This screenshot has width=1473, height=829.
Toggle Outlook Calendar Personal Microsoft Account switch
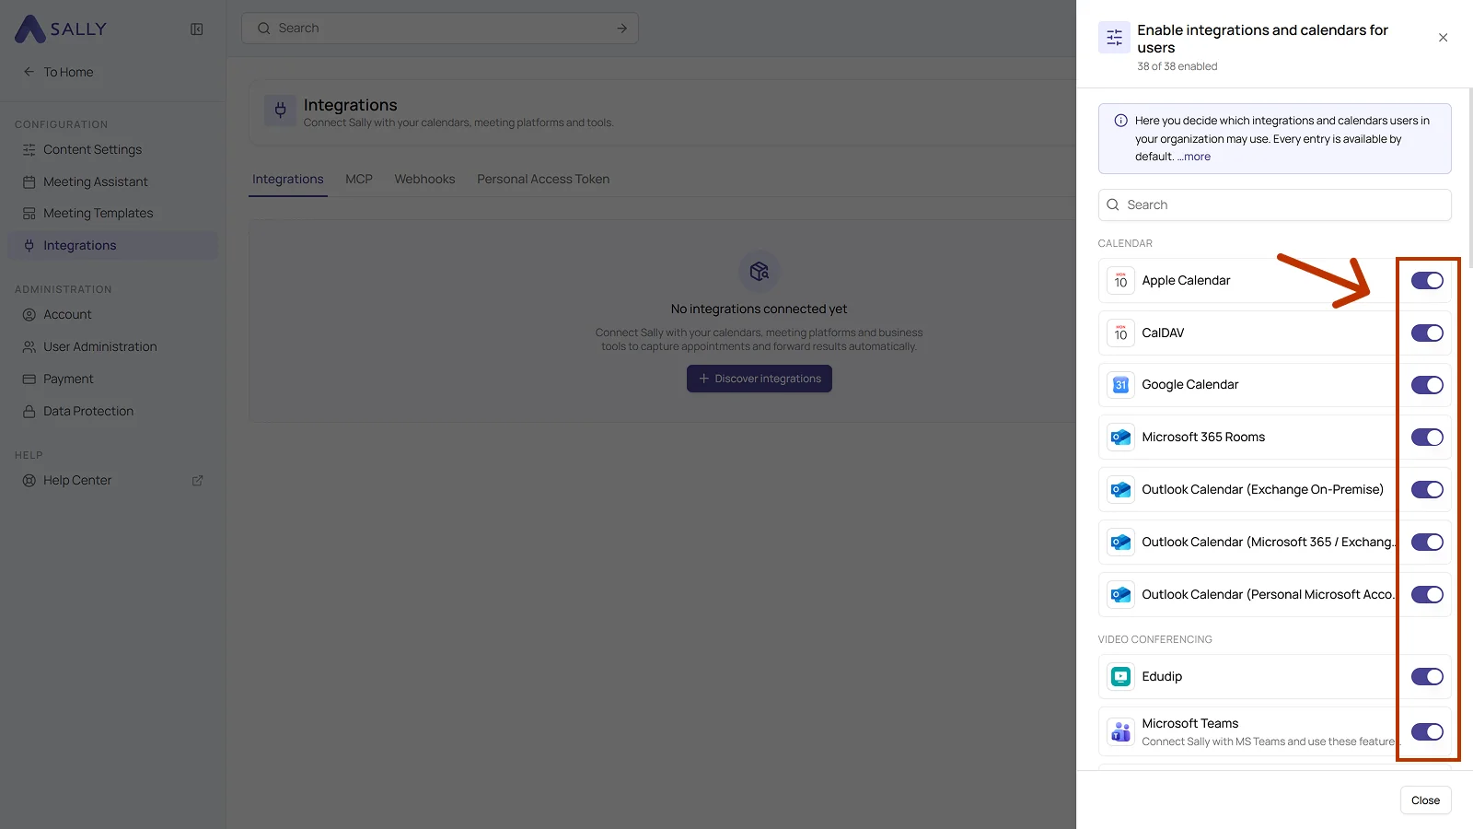tap(1427, 595)
